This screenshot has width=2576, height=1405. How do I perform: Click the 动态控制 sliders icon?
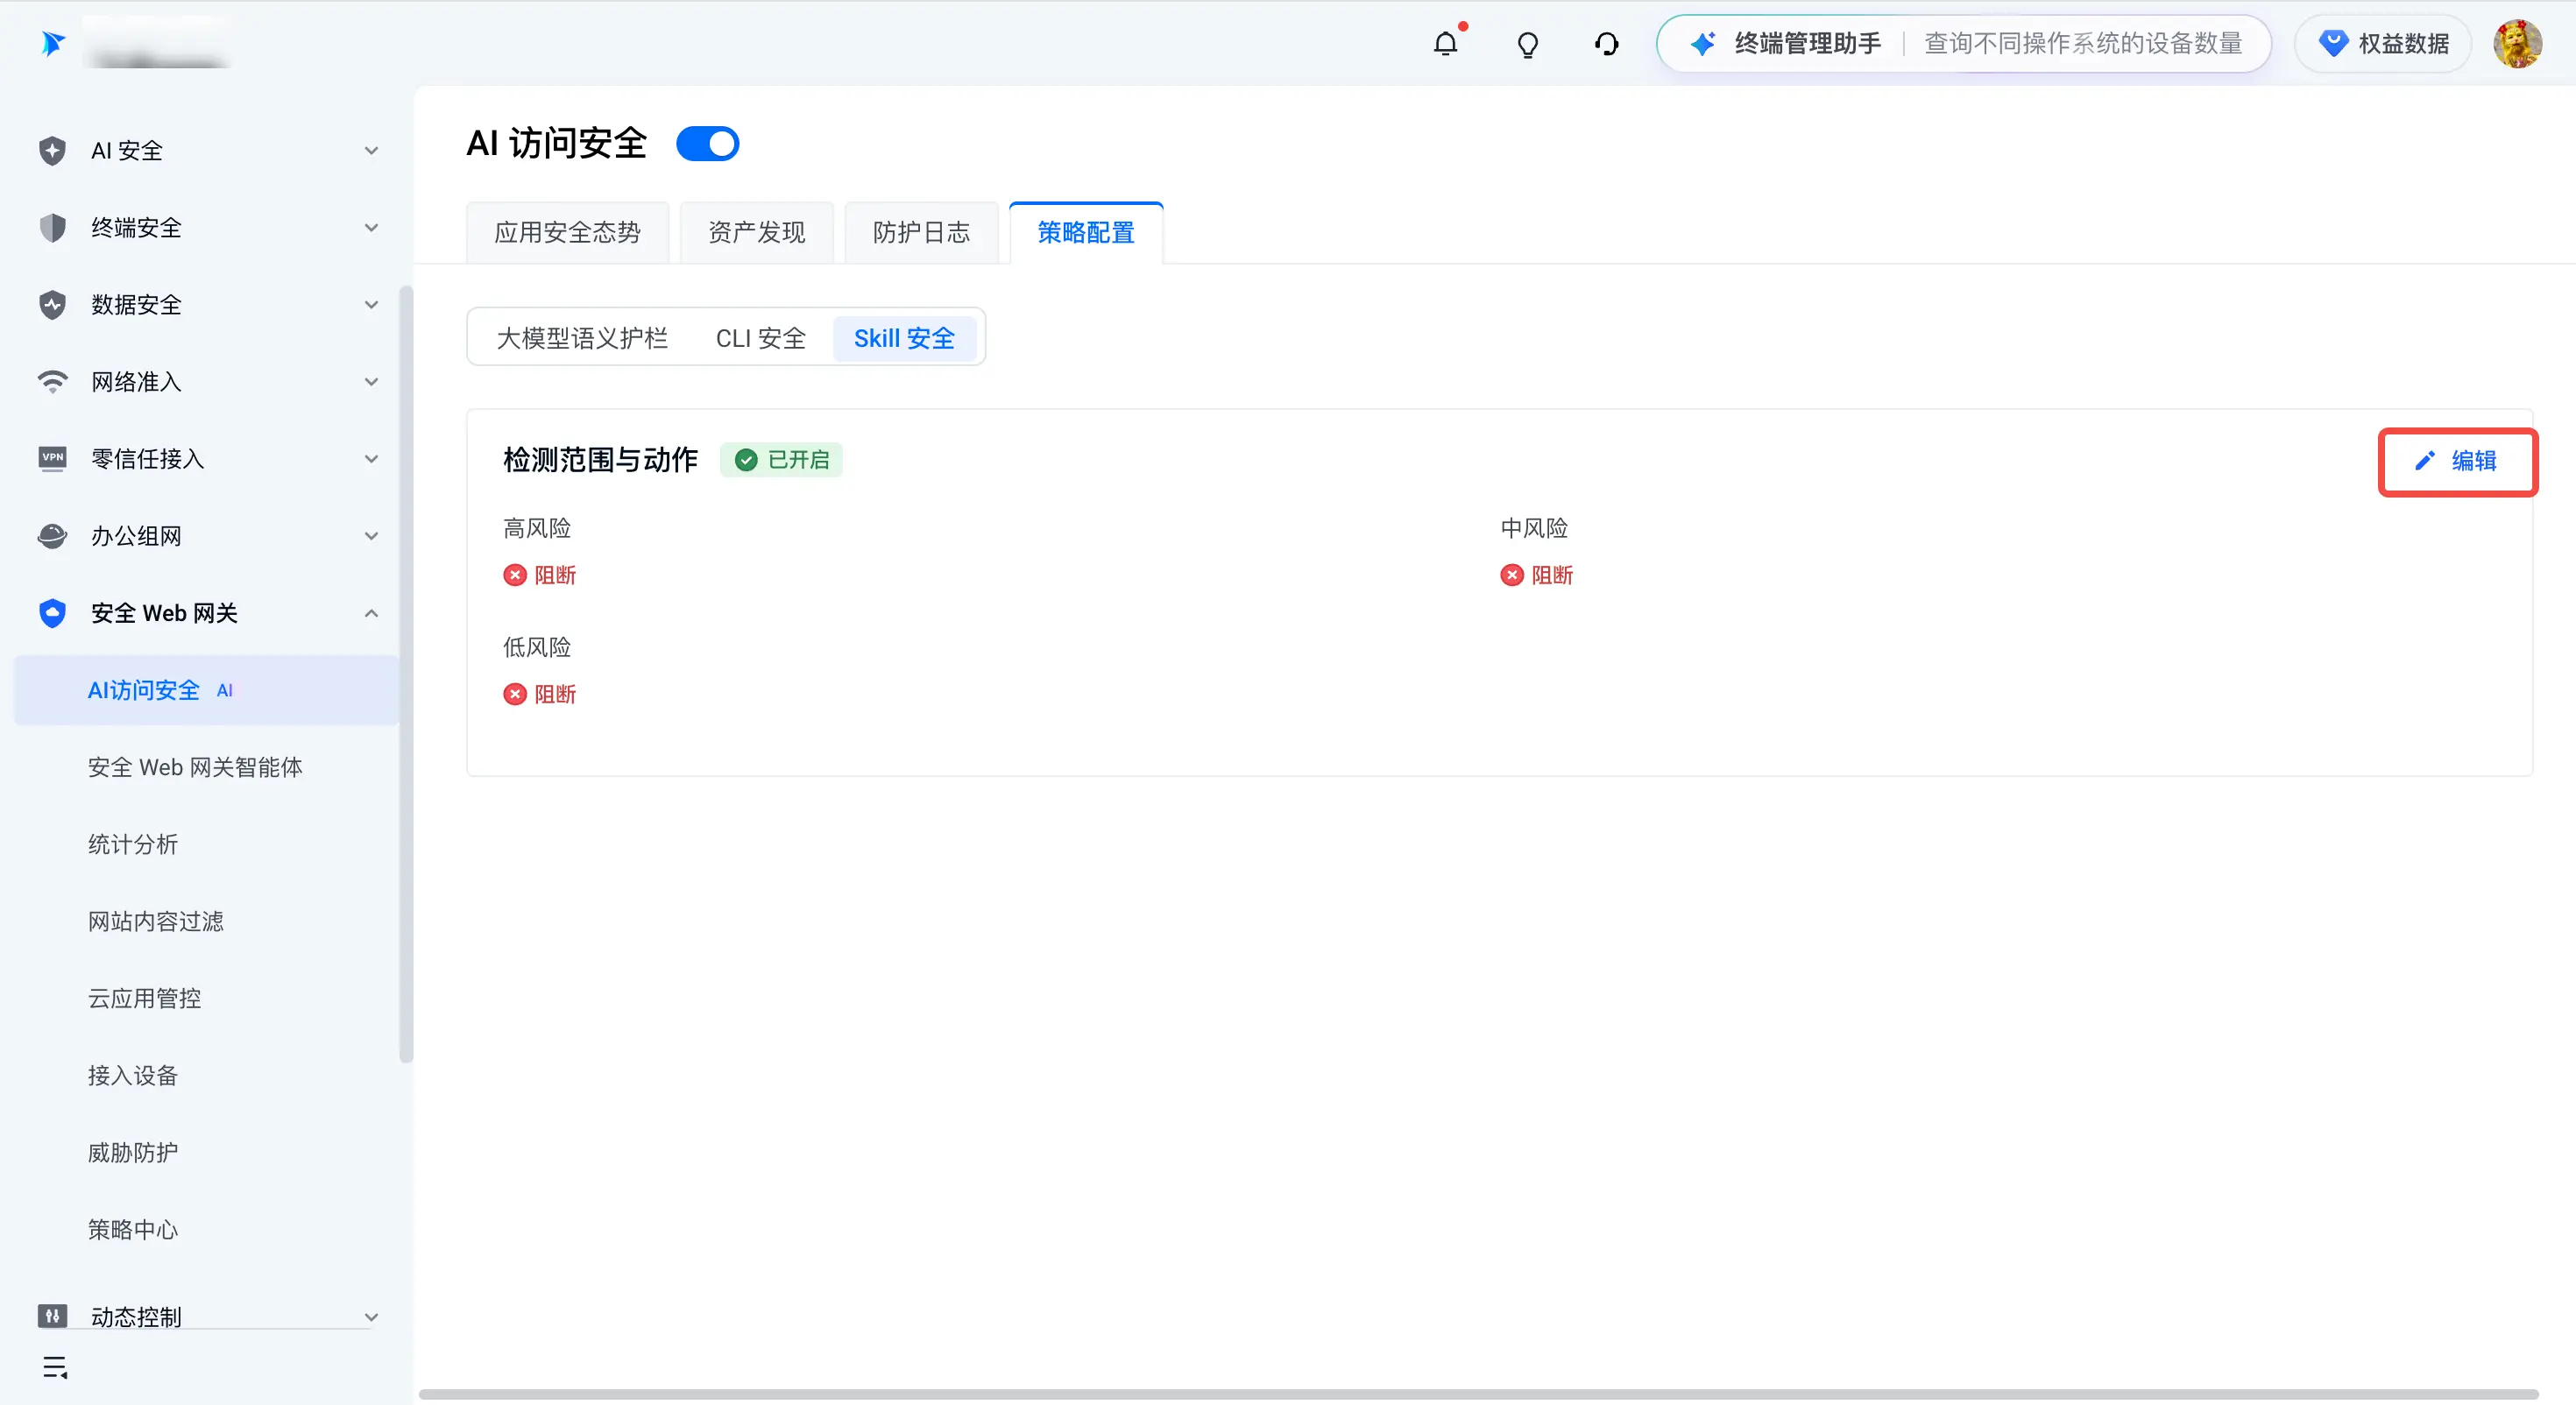(x=52, y=1315)
